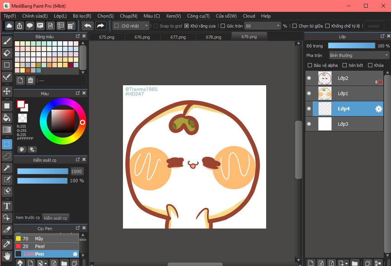Hide the Lớp2 layer
Image resolution: width=391 pixels, height=266 pixels.
(309, 78)
